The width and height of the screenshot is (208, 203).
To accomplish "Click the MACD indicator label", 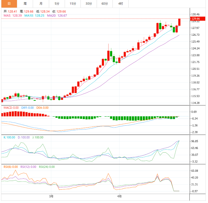I will pyautogui.click(x=11, y=108).
